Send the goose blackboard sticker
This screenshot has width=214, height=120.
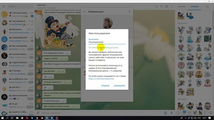pyautogui.click(x=208, y=39)
